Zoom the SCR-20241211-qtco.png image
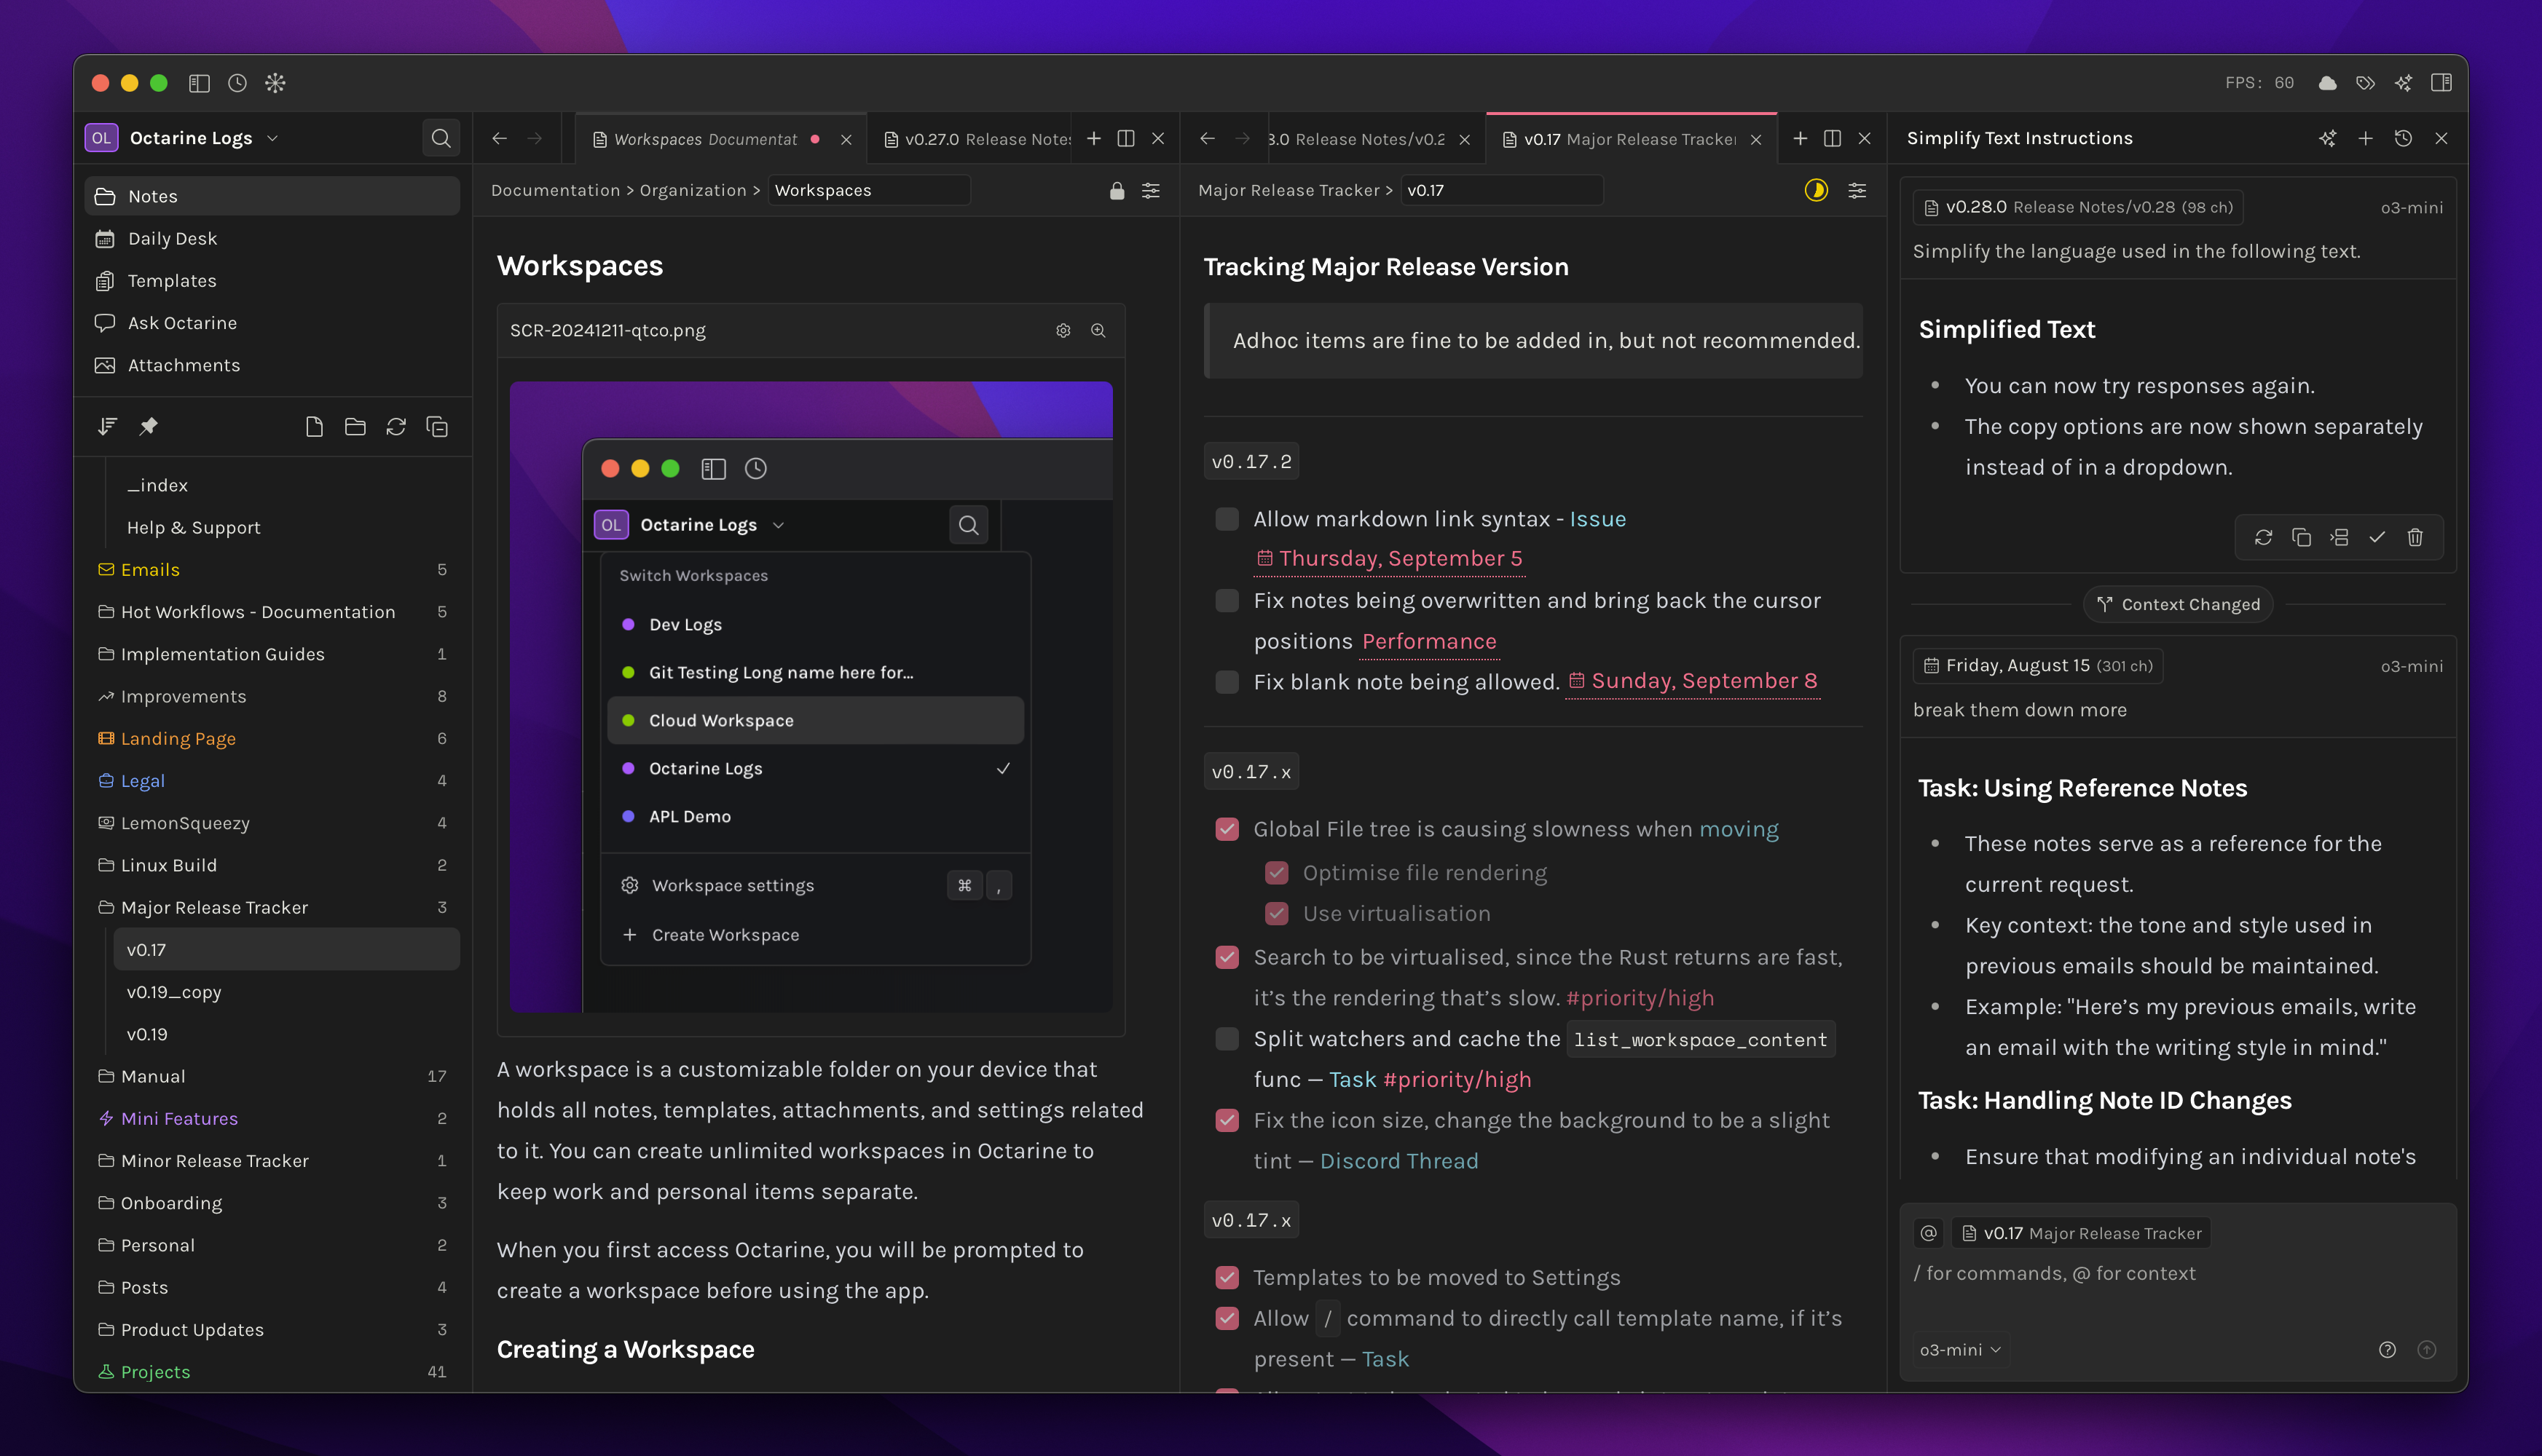 point(1098,331)
